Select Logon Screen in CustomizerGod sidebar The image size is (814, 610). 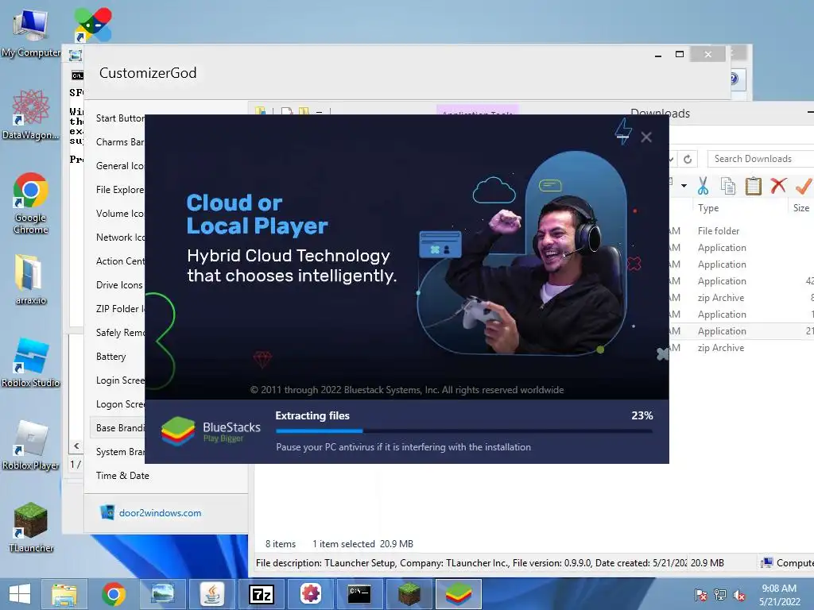click(120, 404)
